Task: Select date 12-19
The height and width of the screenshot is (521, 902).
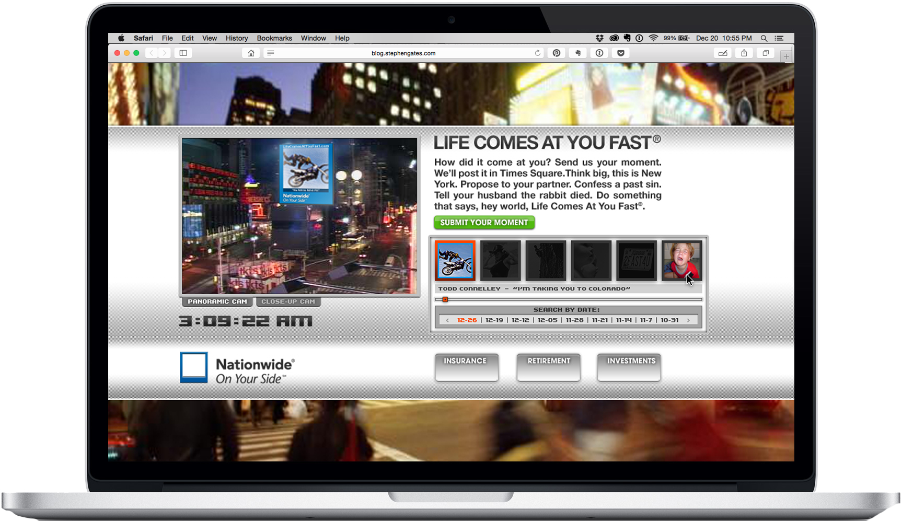Action: pos(494,320)
